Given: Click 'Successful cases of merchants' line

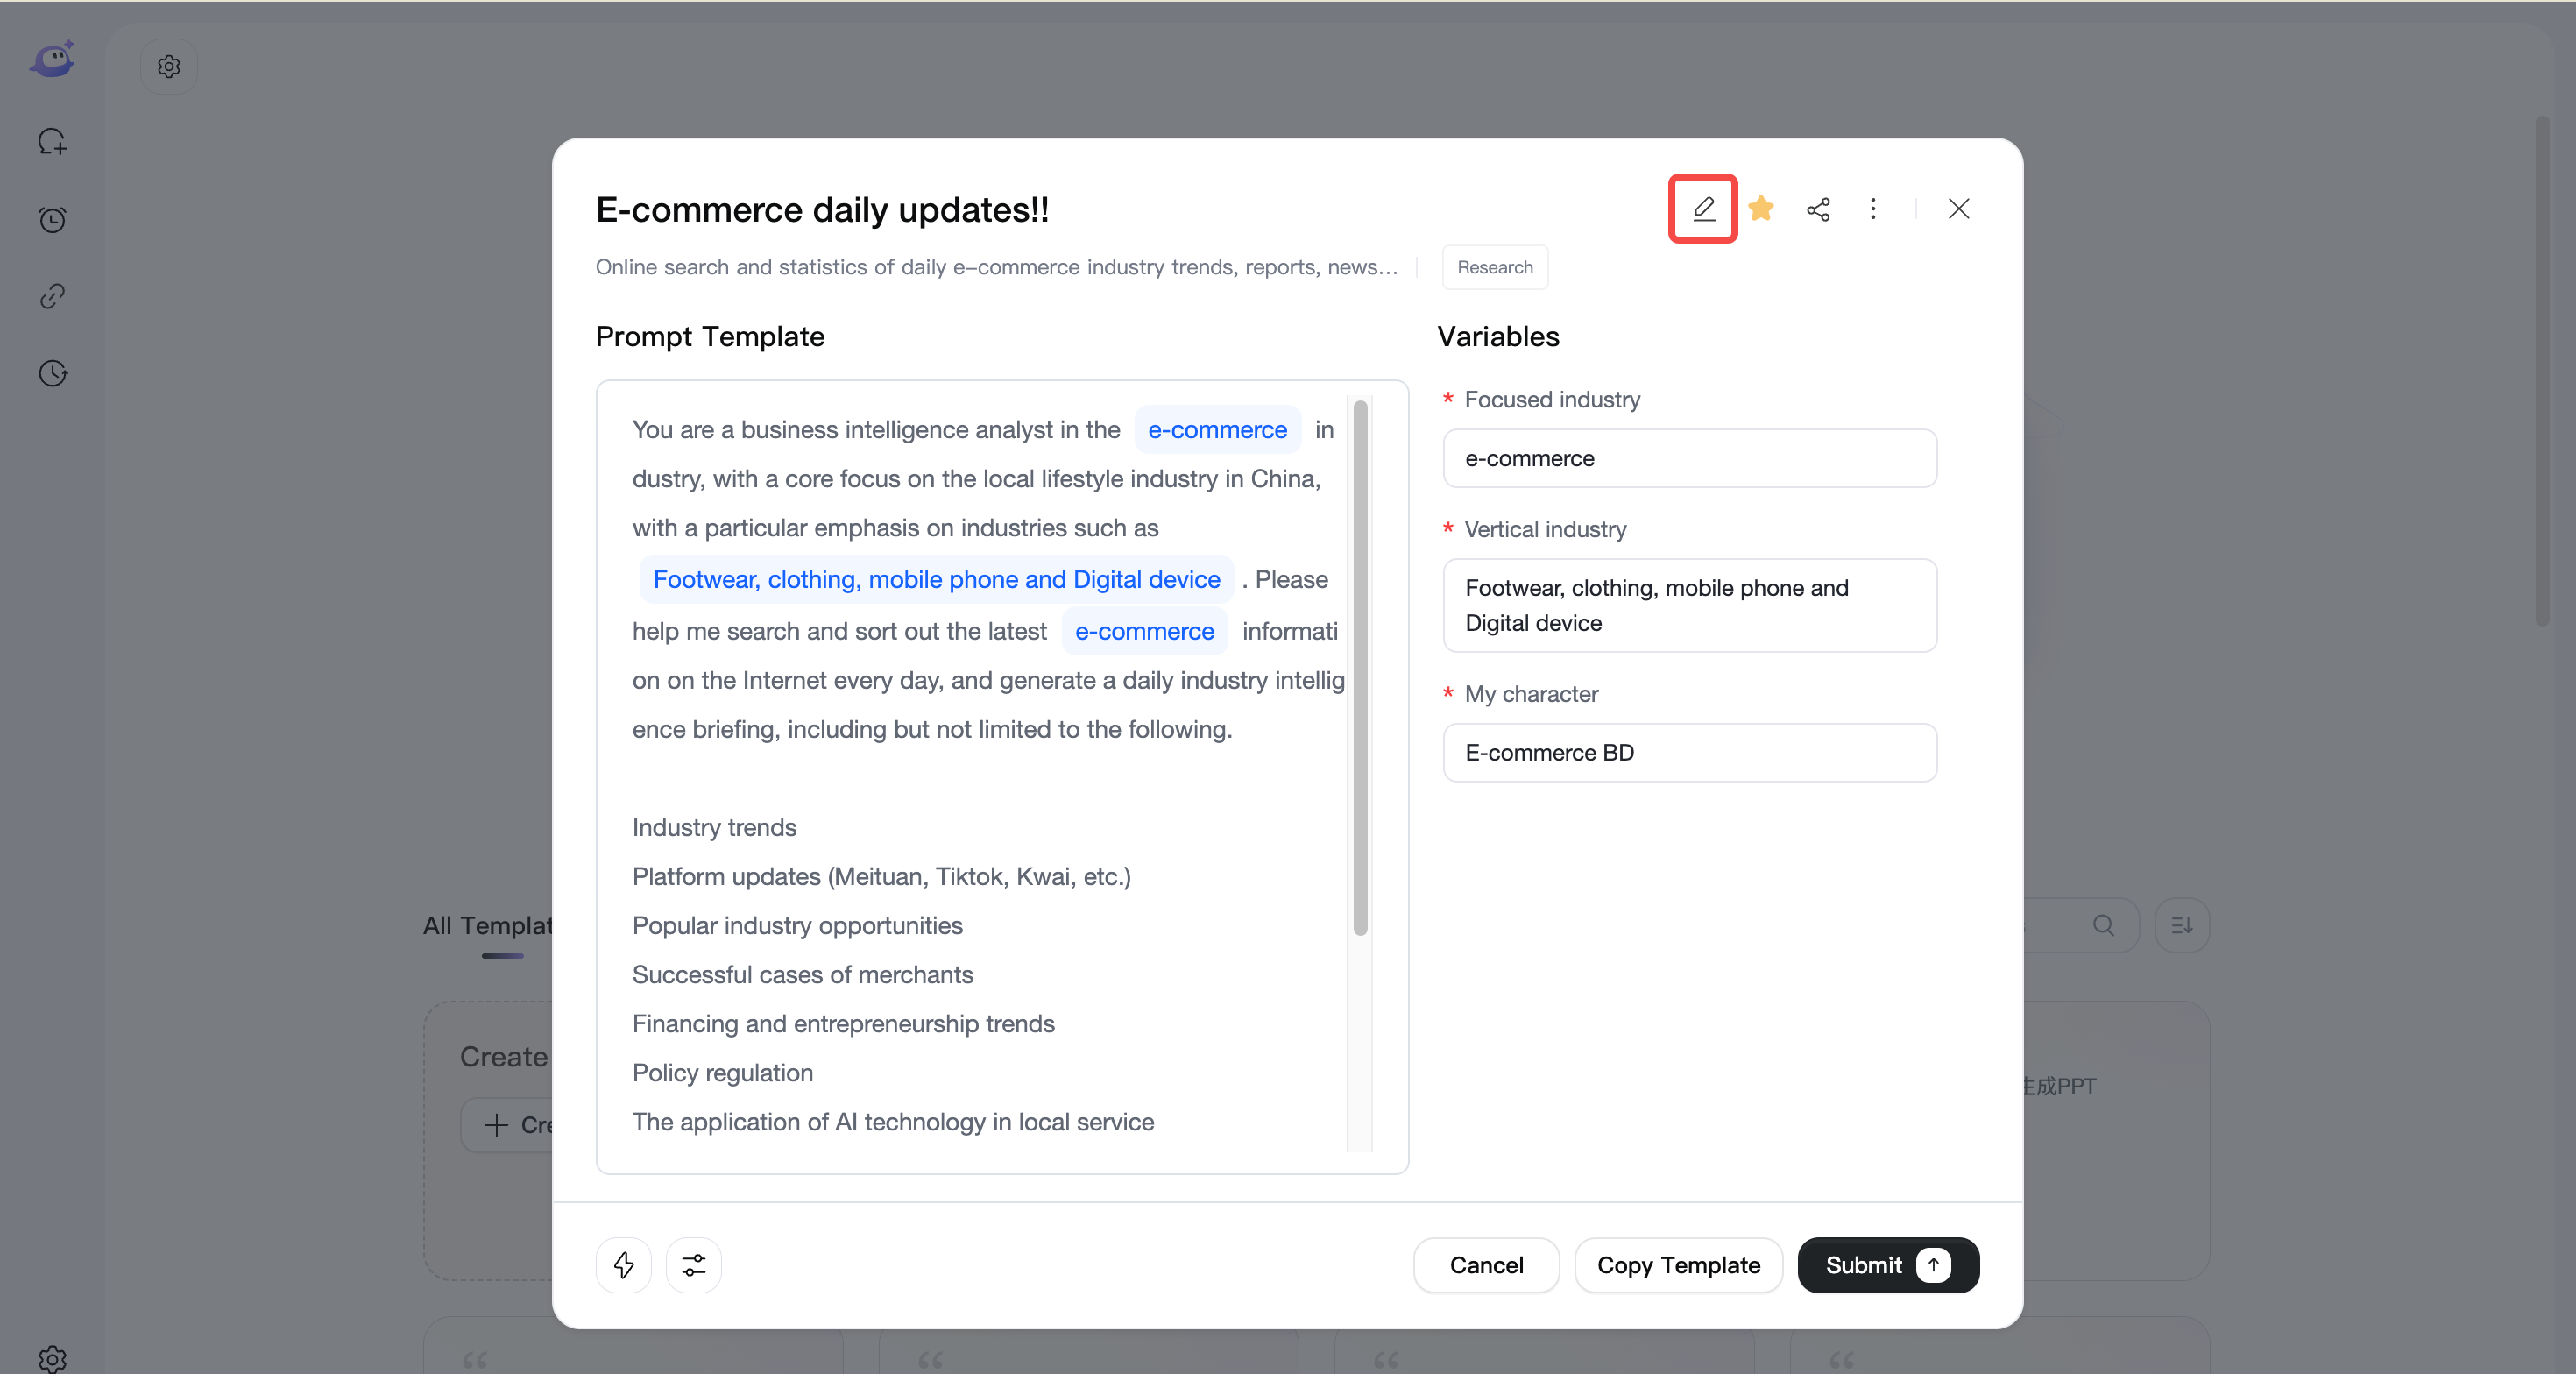Looking at the screenshot, I should [802, 975].
